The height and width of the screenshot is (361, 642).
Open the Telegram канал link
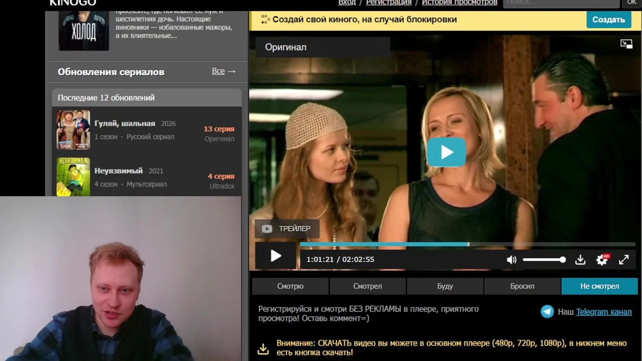pyautogui.click(x=603, y=312)
